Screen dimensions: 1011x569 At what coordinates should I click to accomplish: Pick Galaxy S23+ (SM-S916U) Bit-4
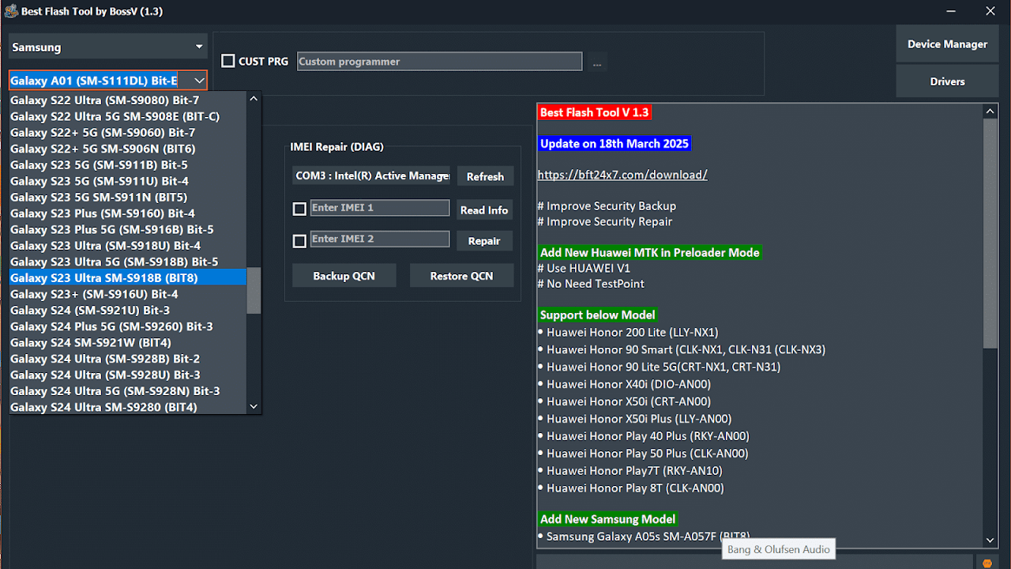pyautogui.click(x=128, y=294)
